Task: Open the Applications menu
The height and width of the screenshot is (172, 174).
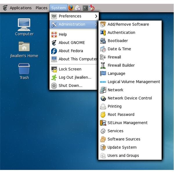Action: coord(21,8)
